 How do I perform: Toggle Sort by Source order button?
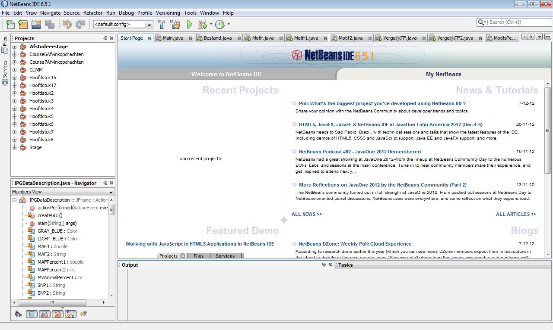click(83, 314)
